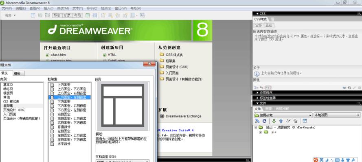Viewport: 362px width, 162px height.
Task: Click the Sogou input method S icon
Action: pos(316,160)
